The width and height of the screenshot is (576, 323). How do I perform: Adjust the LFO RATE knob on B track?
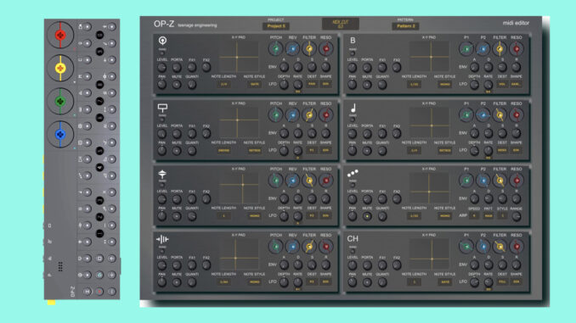(x=488, y=85)
